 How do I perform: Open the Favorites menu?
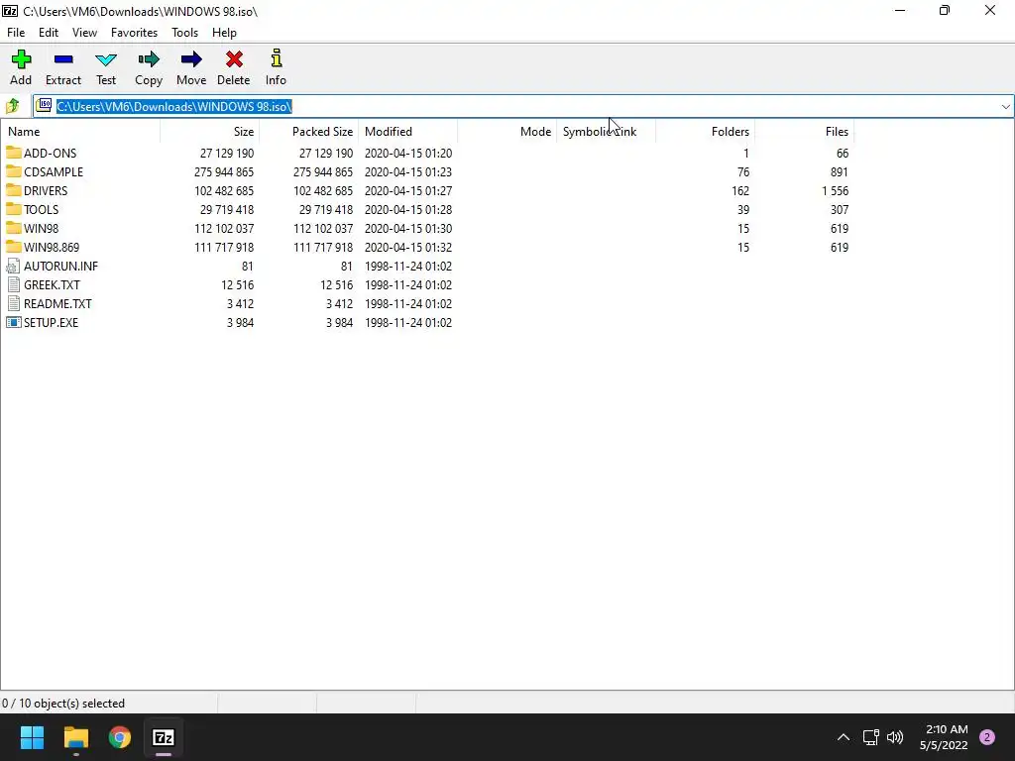pos(135,33)
